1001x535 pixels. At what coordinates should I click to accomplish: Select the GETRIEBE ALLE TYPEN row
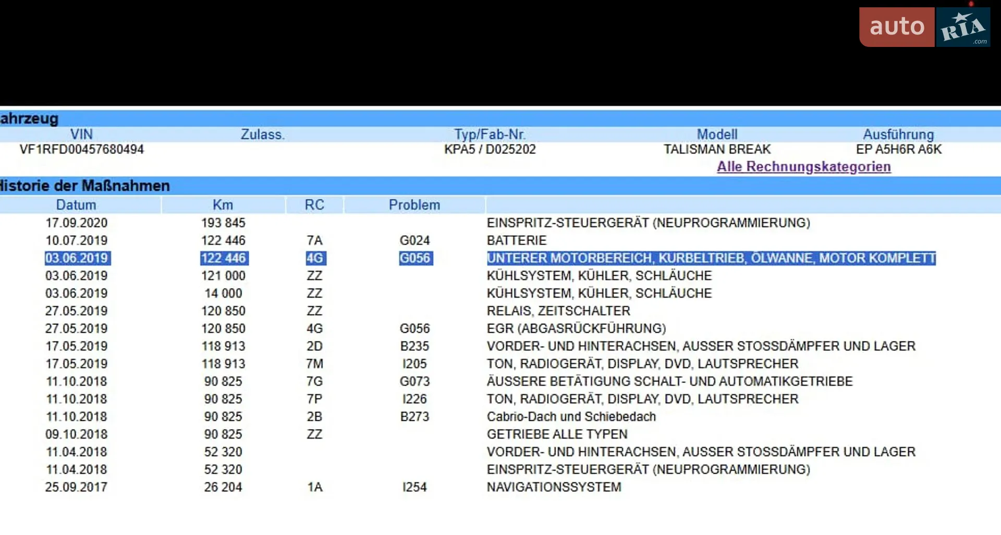tap(557, 434)
